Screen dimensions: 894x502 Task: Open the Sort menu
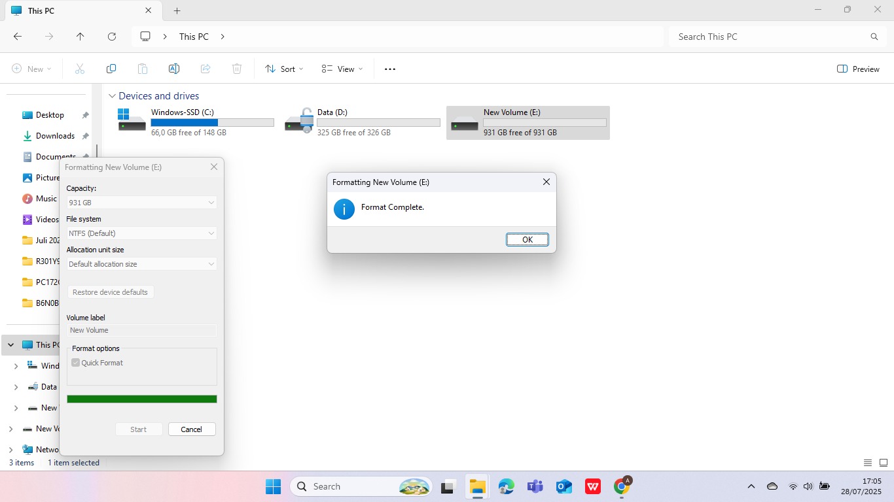pos(284,69)
